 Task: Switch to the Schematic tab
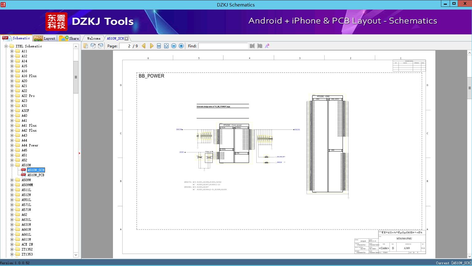[16, 38]
